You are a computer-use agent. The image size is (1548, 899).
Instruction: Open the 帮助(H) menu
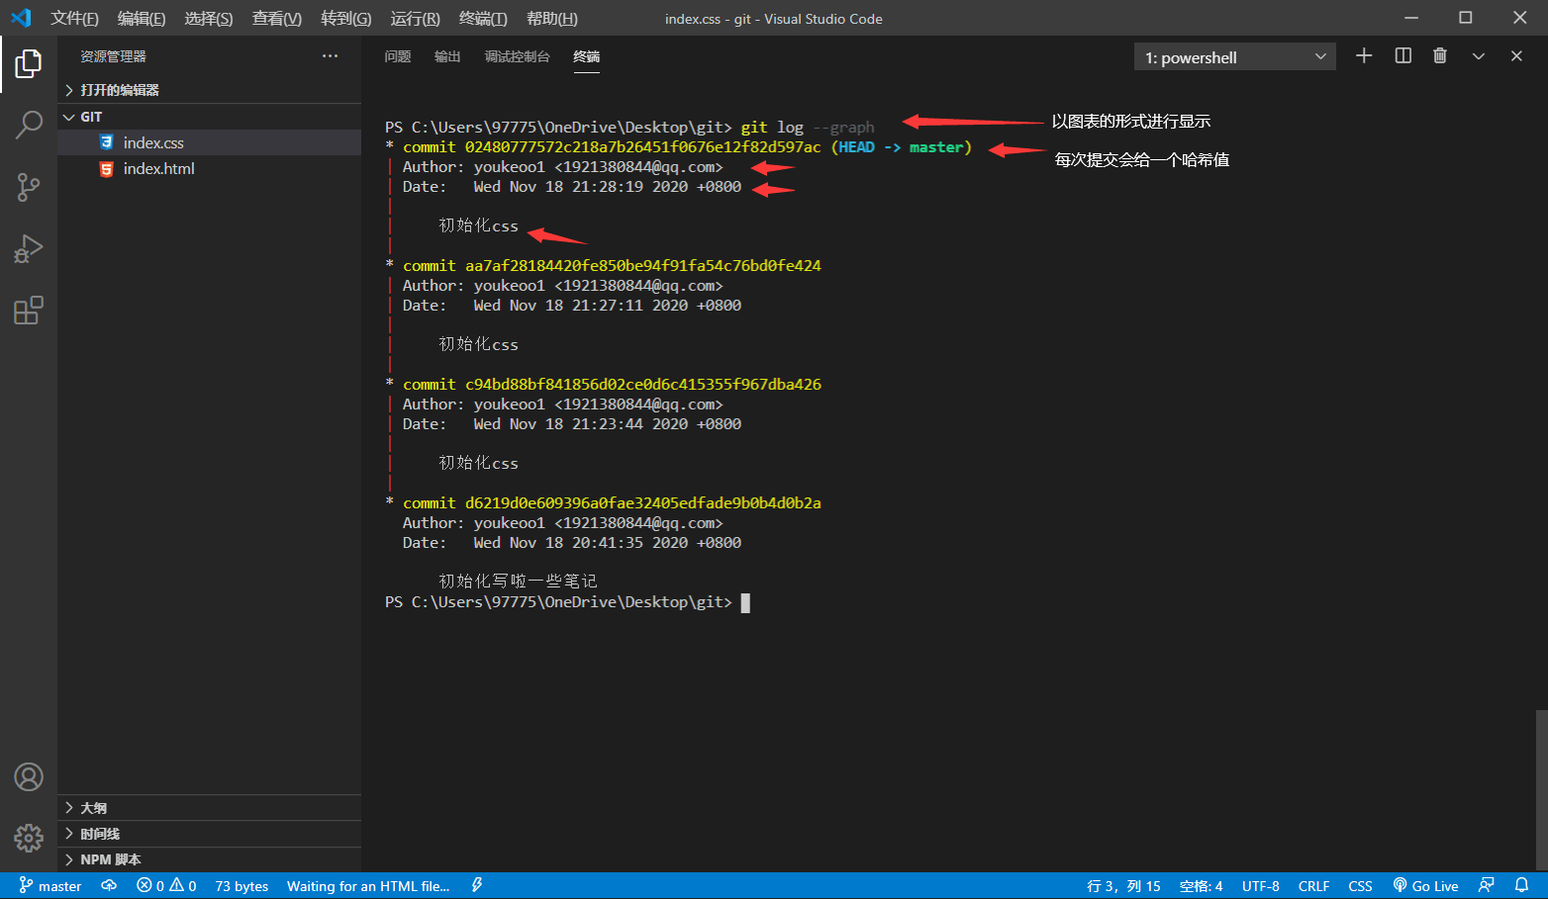(552, 19)
